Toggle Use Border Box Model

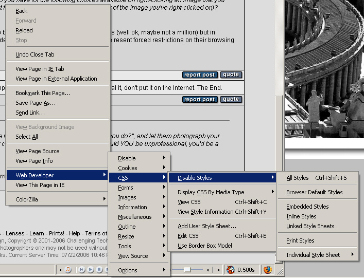[222, 246]
